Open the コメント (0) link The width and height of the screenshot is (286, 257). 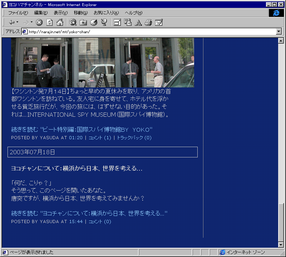click(x=100, y=221)
